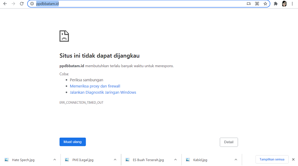Expand options for PMI ILegal.jpg download
The height and width of the screenshot is (166, 298).
click(x=115, y=160)
